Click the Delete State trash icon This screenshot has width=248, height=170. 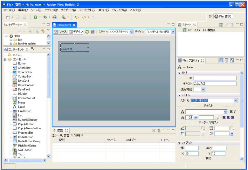pos(232,25)
